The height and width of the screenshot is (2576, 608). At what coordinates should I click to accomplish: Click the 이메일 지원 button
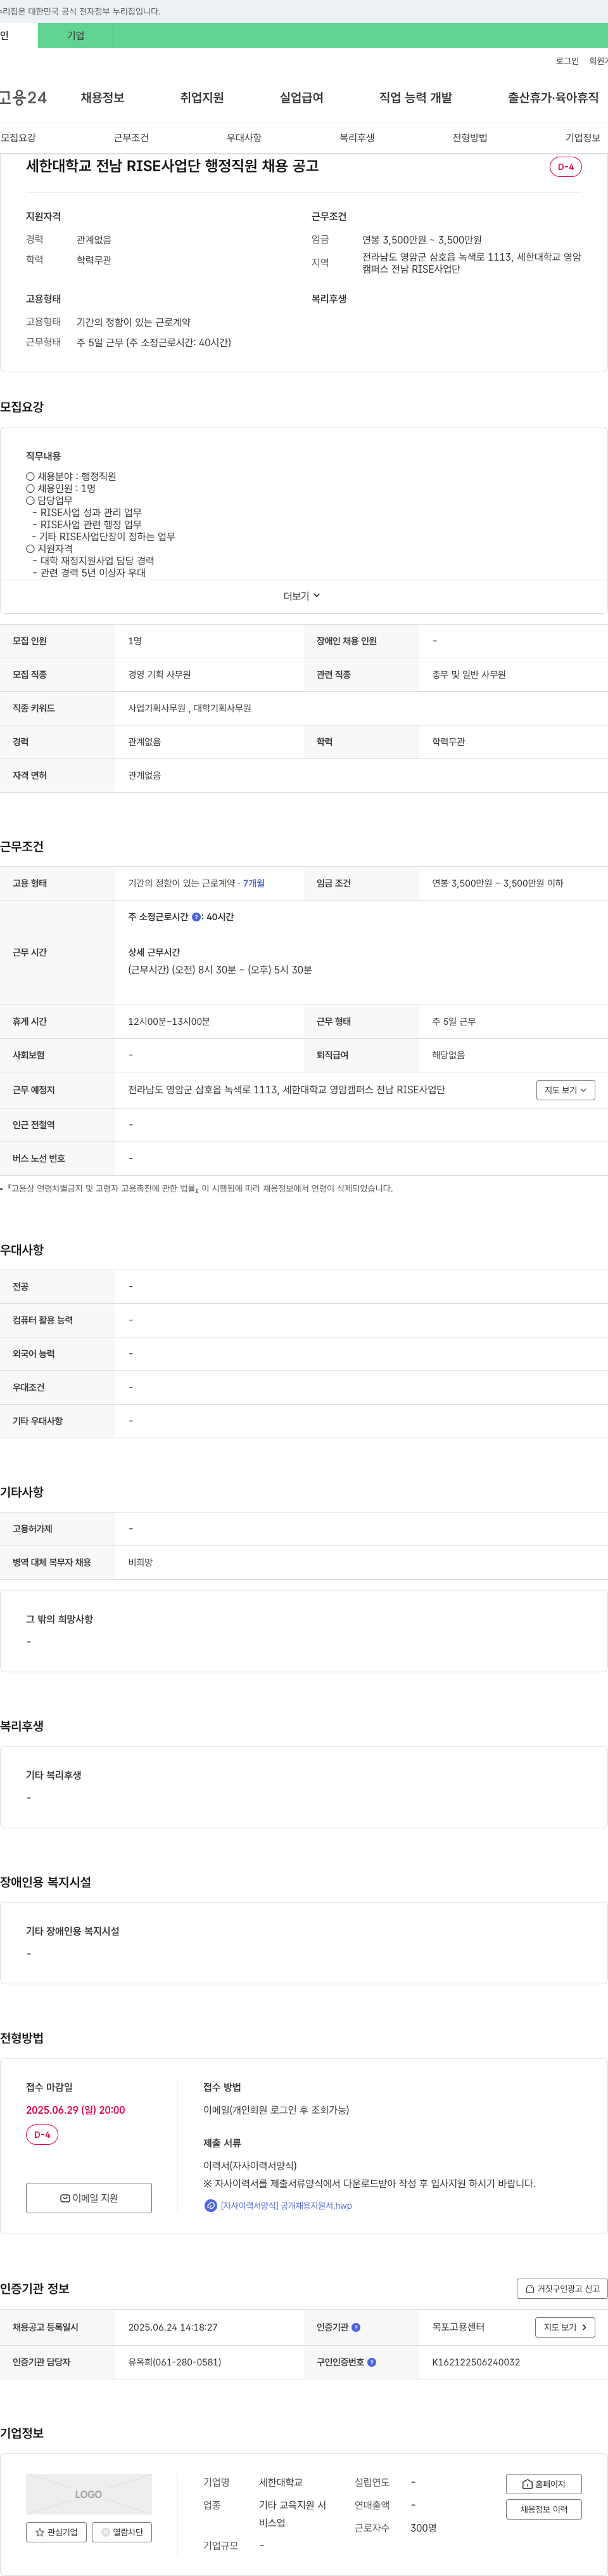click(89, 2197)
